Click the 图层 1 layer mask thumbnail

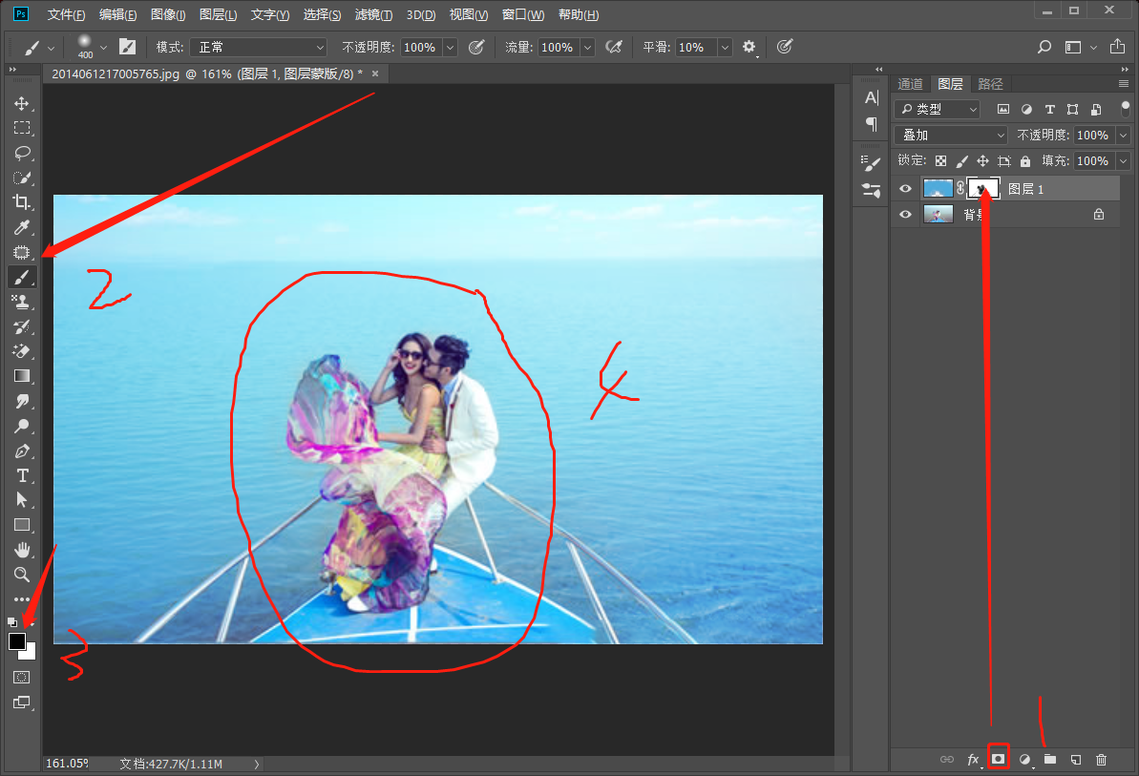pos(982,189)
